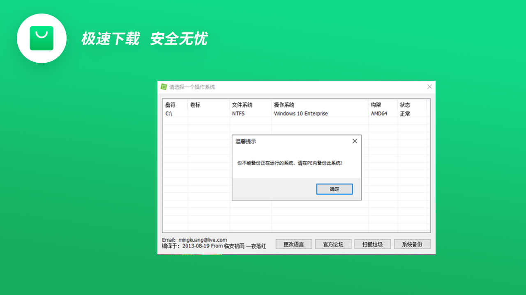The width and height of the screenshot is (526, 295).
Task: Click the green shopping bag app logo
Action: (42, 38)
